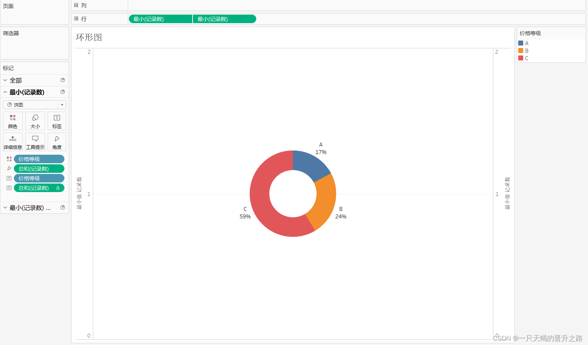This screenshot has height=345, width=588.
Task: Click right axis tick label 1
Action: point(497,194)
